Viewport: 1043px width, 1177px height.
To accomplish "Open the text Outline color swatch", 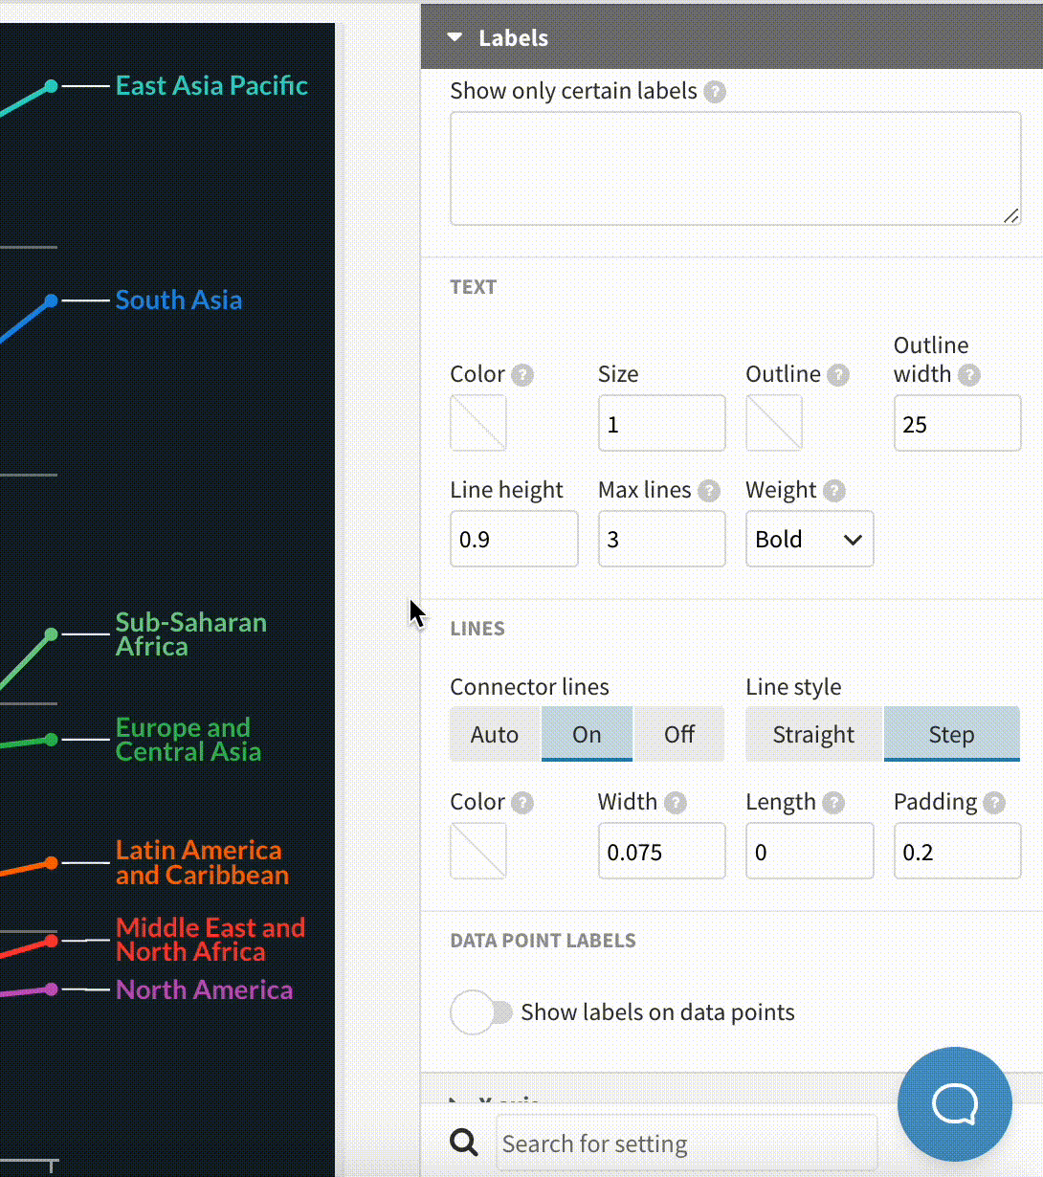I will pos(773,423).
